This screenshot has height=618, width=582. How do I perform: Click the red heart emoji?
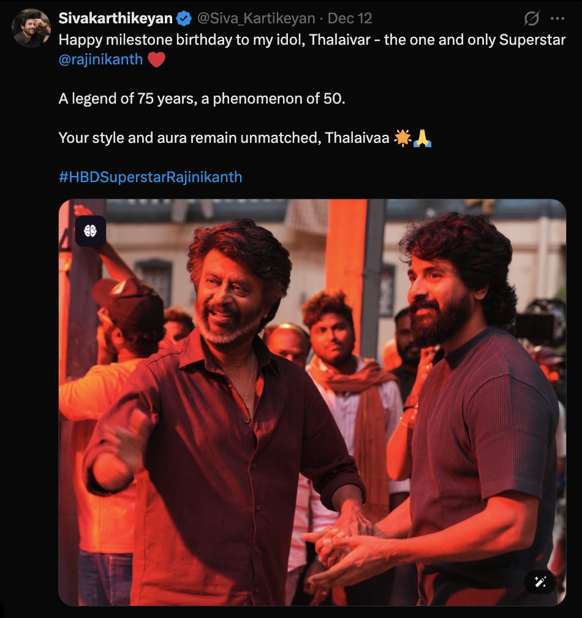tap(157, 60)
